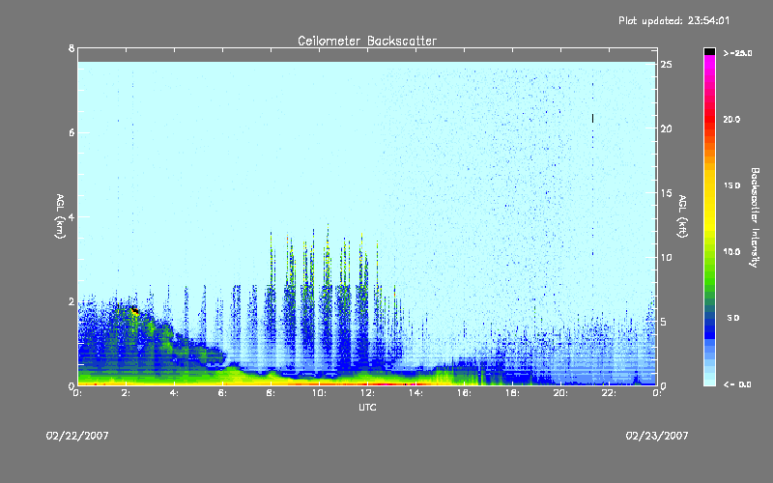The image size is (773, 483).
Task: Click the '<- 0.0' colorbar minimum label
Action: 737,384
